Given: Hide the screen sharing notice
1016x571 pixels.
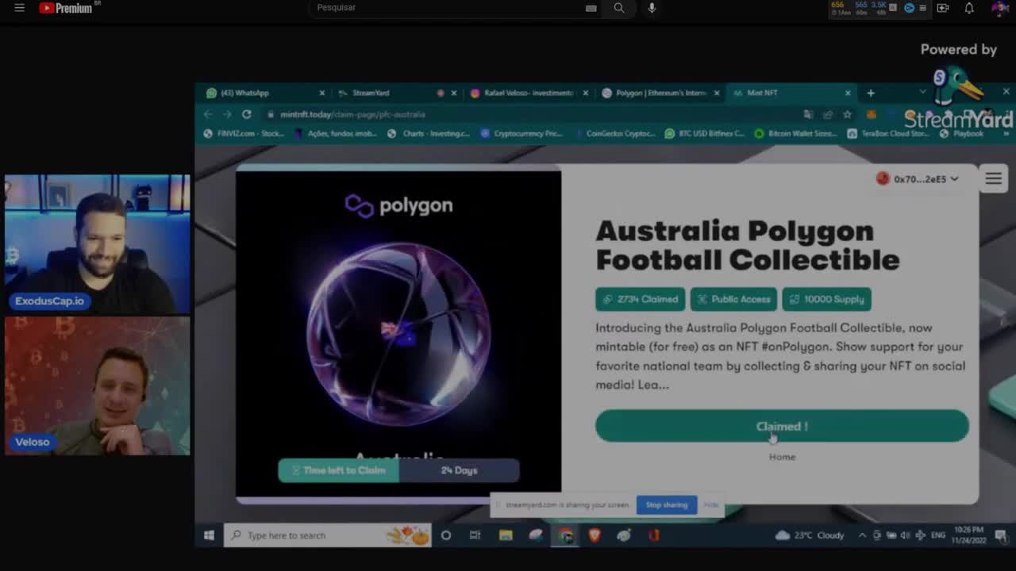Looking at the screenshot, I should point(710,504).
